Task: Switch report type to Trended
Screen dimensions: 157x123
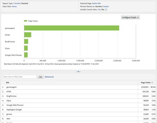Action: pyautogui.click(x=17, y=3)
